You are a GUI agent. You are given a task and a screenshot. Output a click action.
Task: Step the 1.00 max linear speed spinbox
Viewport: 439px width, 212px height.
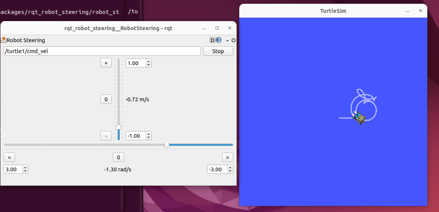[148, 63]
